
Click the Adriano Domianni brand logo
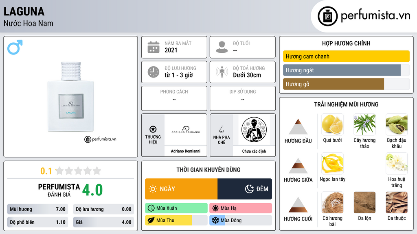pos(186,130)
